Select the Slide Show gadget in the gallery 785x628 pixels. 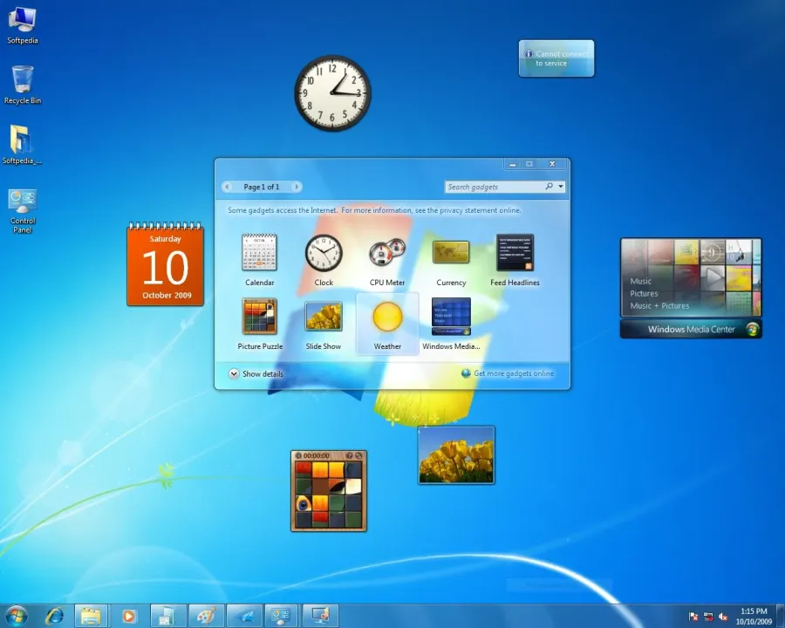point(324,324)
